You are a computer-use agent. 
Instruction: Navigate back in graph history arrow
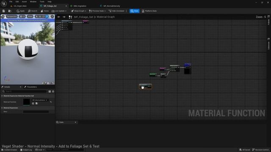pyautogui.click(x=59, y=17)
